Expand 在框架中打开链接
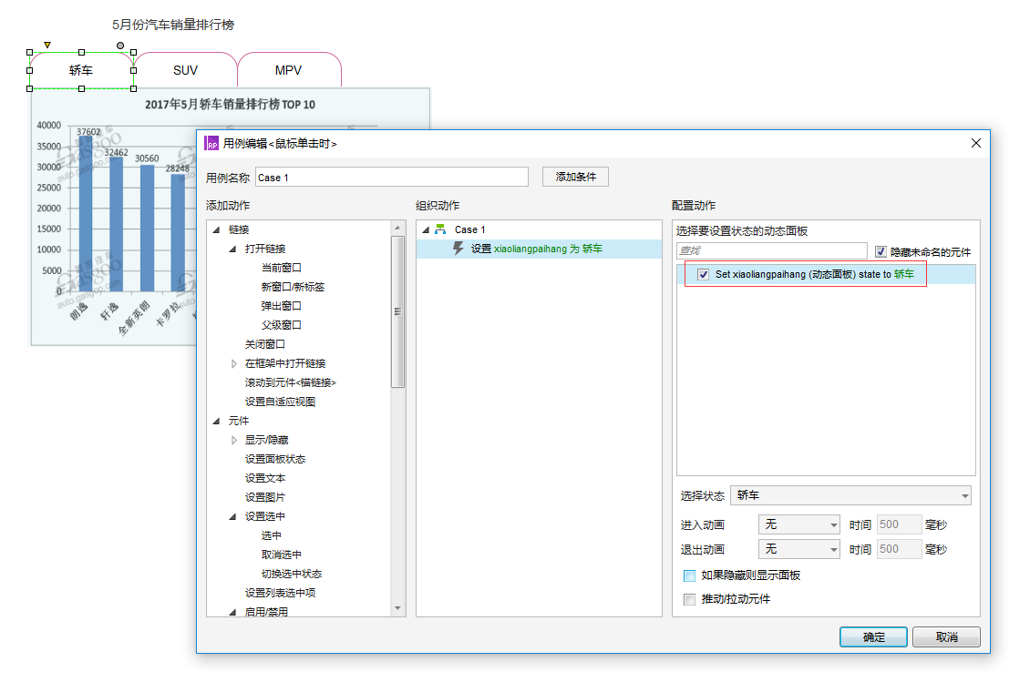Screen dimensions: 1030x682 [234, 363]
